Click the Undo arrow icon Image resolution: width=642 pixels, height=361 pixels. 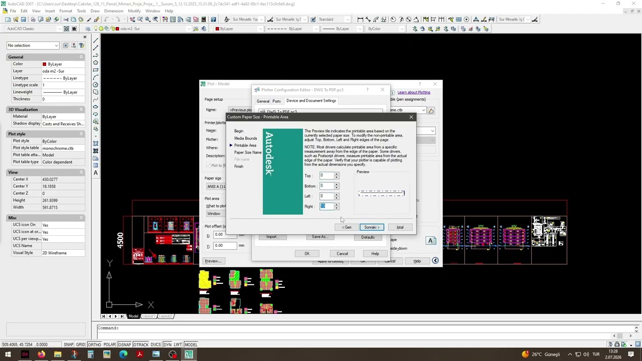click(x=106, y=20)
